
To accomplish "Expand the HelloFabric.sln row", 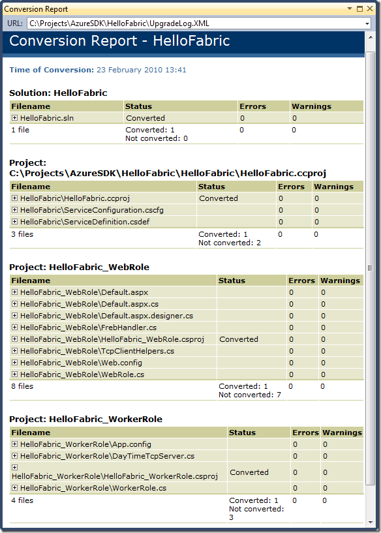I will point(14,117).
